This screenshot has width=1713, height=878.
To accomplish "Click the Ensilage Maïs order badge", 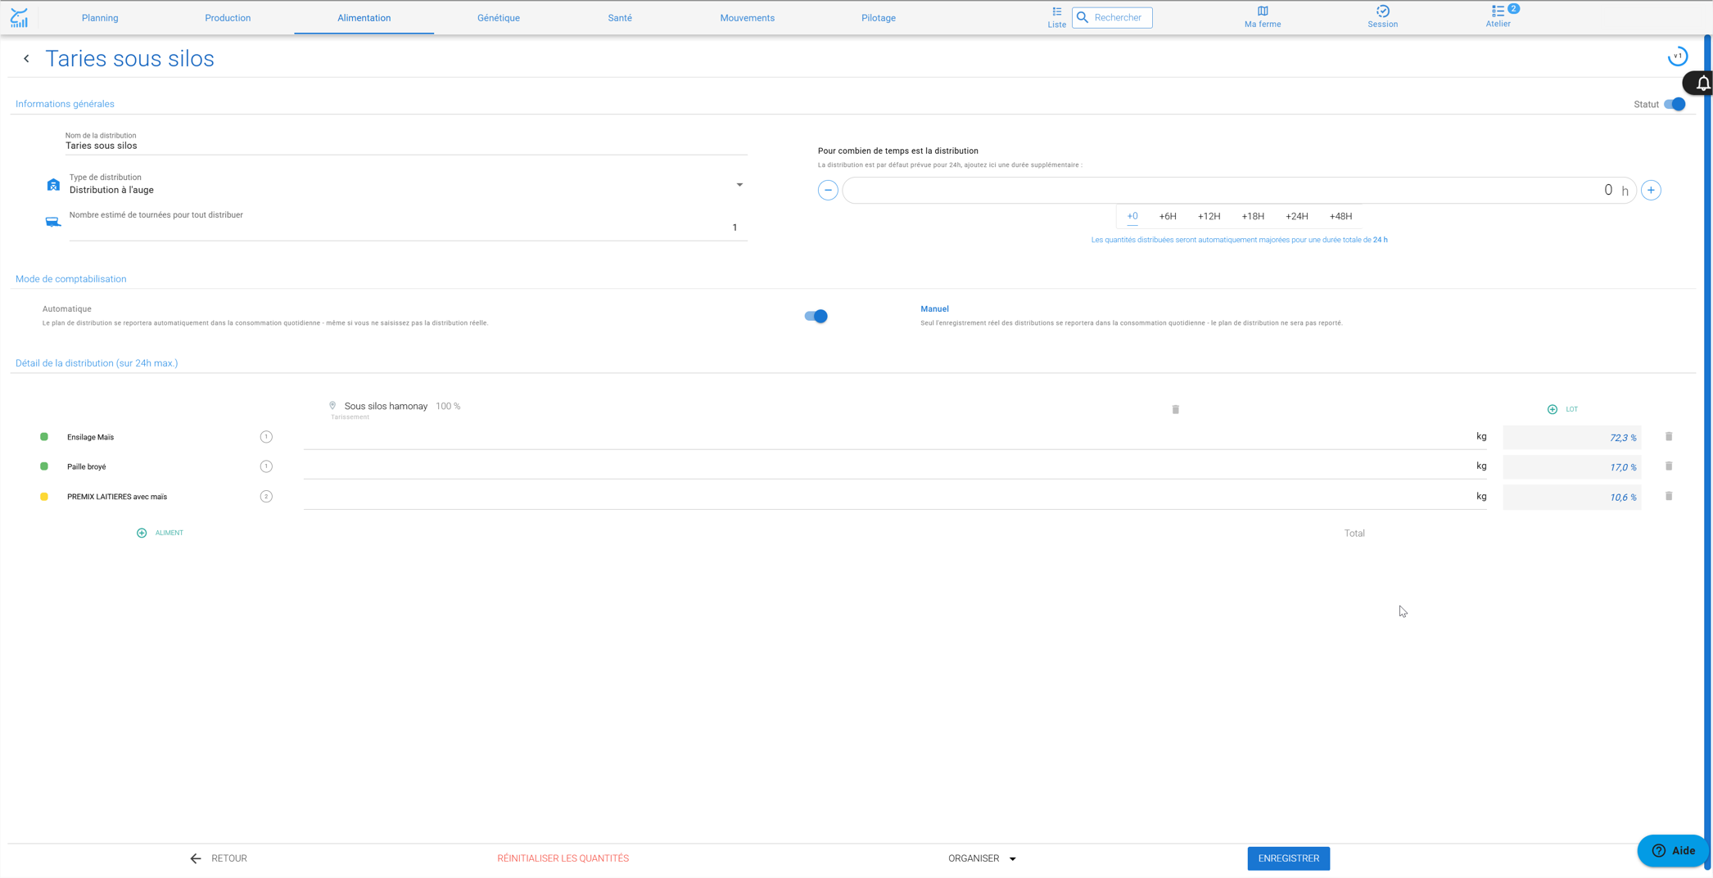I will pos(266,437).
